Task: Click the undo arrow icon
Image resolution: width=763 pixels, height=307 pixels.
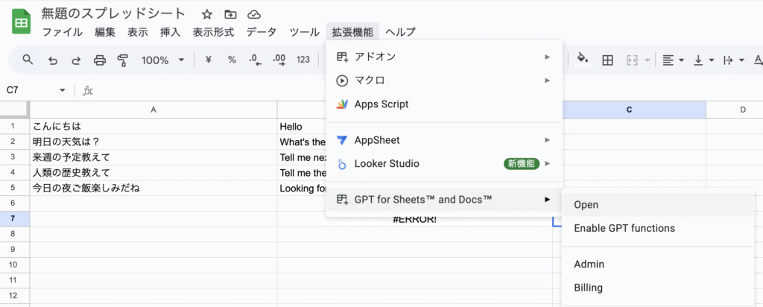Action: pos(53,60)
